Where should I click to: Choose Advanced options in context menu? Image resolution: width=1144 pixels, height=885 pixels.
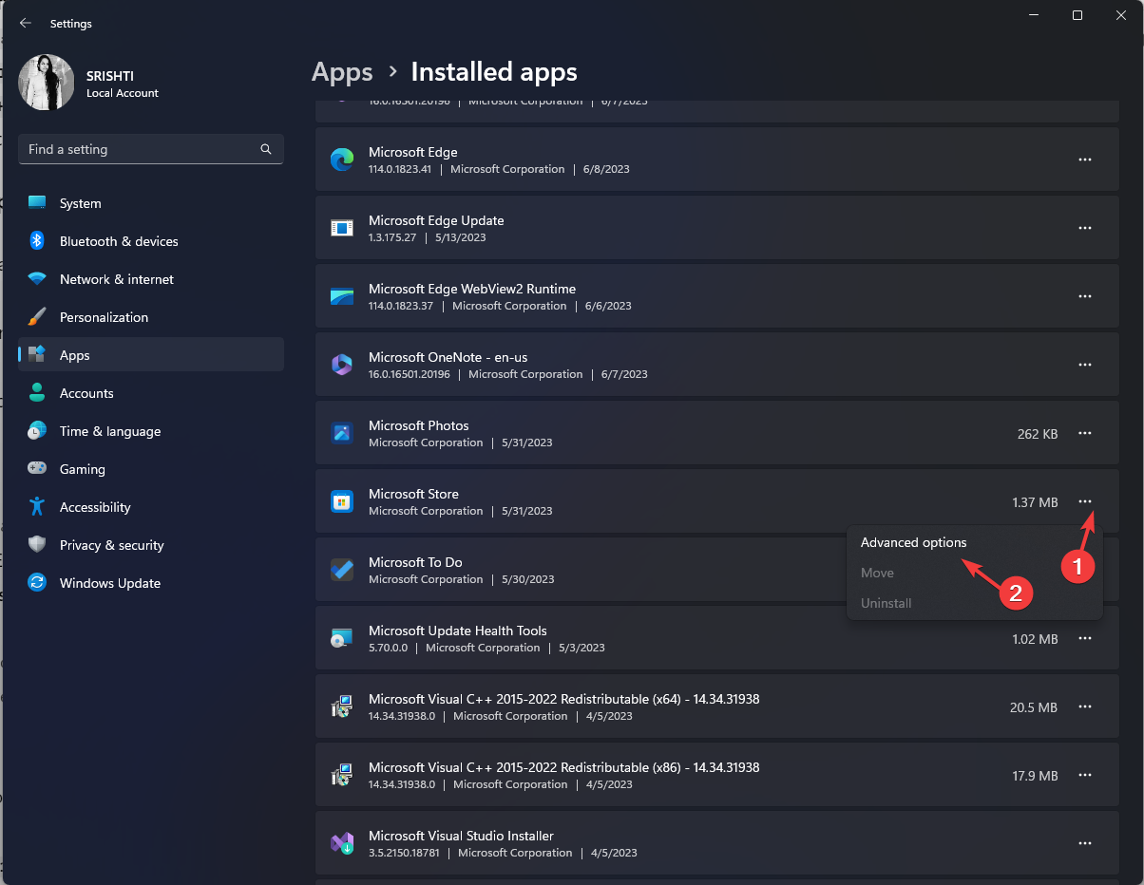913,542
